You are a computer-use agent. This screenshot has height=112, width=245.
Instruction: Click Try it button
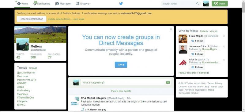coord(121,65)
